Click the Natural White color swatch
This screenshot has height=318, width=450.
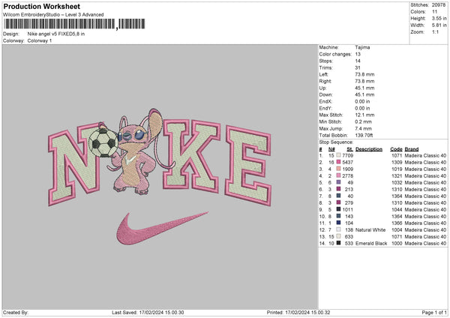point(339,229)
